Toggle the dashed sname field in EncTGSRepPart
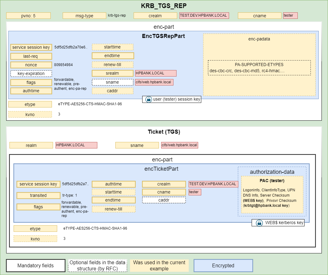Viewport: 328px width, 275px height. (x=113, y=82)
